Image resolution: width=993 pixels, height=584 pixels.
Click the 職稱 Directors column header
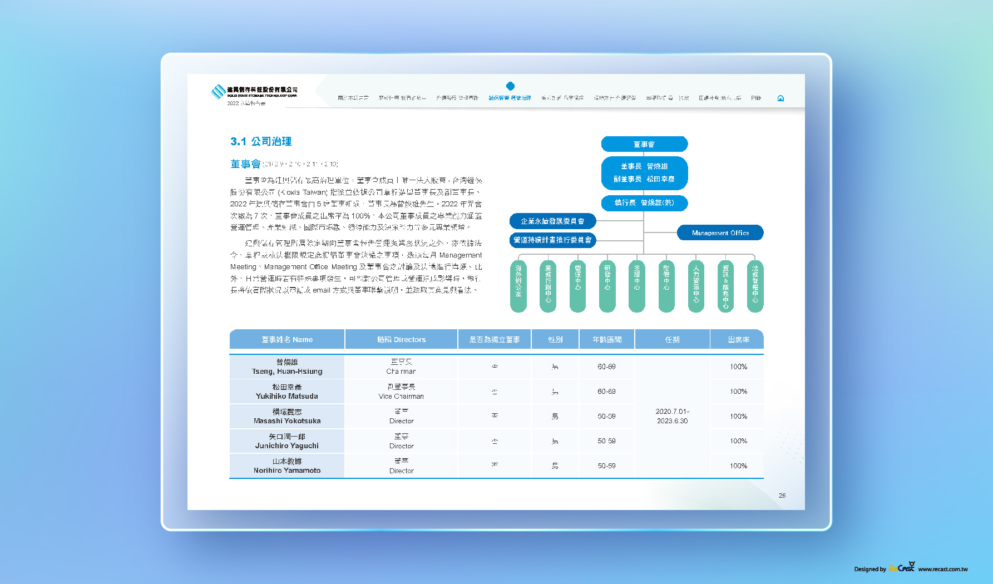401,339
